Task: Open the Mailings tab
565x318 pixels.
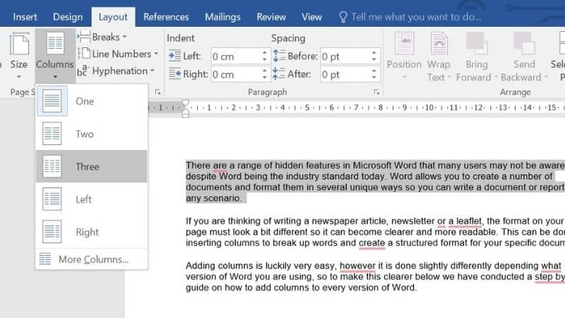Action: click(x=222, y=16)
